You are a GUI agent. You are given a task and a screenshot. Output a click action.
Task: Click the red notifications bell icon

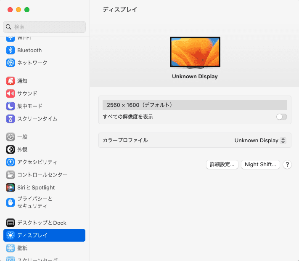[x=11, y=81]
